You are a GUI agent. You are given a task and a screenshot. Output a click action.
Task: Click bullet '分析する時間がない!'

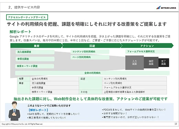(x=114, y=114)
